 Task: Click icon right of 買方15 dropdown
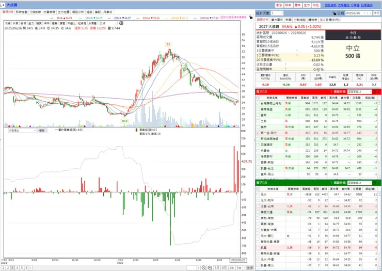click(x=374, y=92)
